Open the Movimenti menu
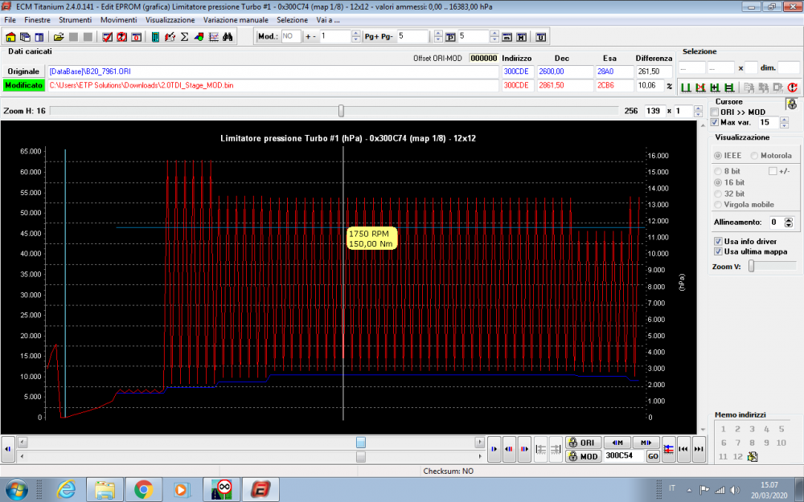 [118, 20]
